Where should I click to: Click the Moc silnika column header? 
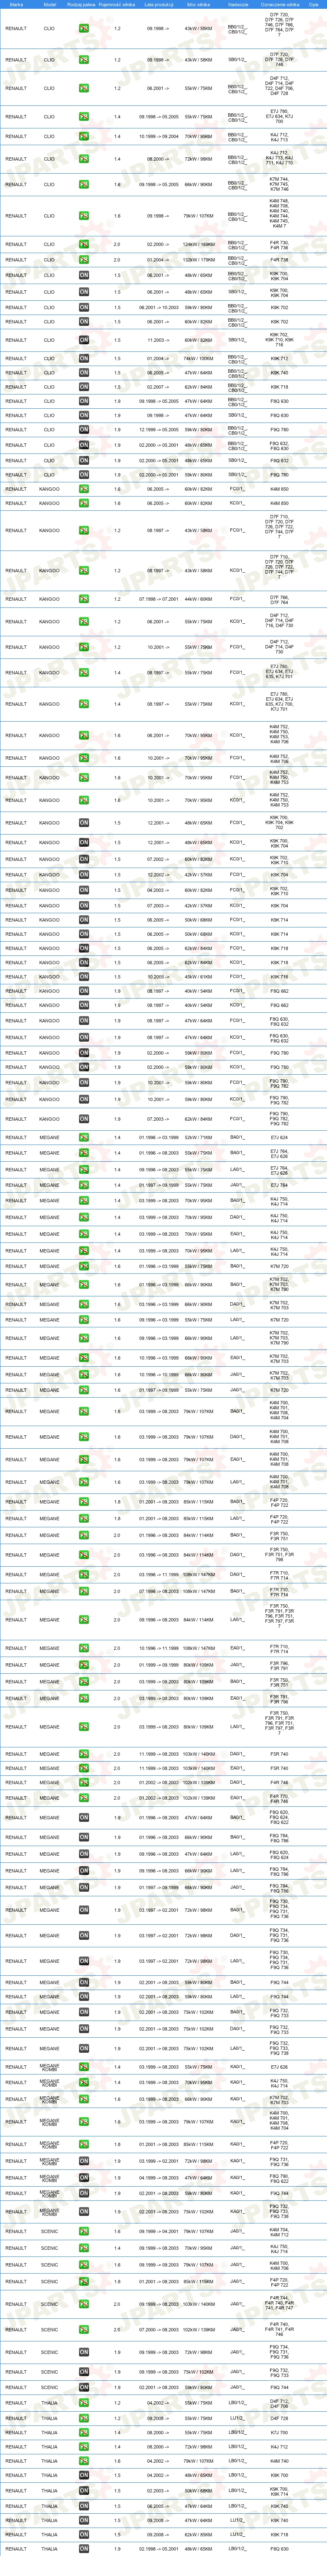(x=198, y=5)
